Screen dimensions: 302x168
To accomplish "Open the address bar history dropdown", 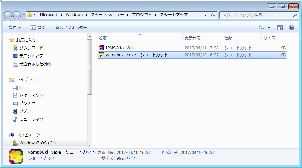I will tap(206, 15).
